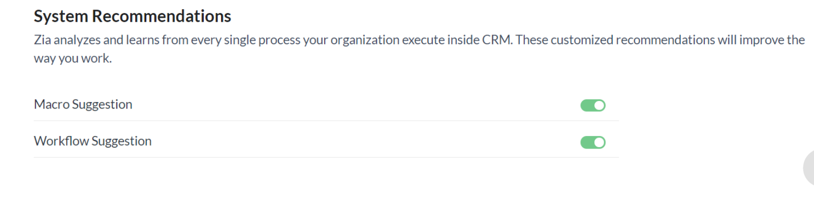
Task: Click the word "Zia" in the description
Action: click(42, 40)
